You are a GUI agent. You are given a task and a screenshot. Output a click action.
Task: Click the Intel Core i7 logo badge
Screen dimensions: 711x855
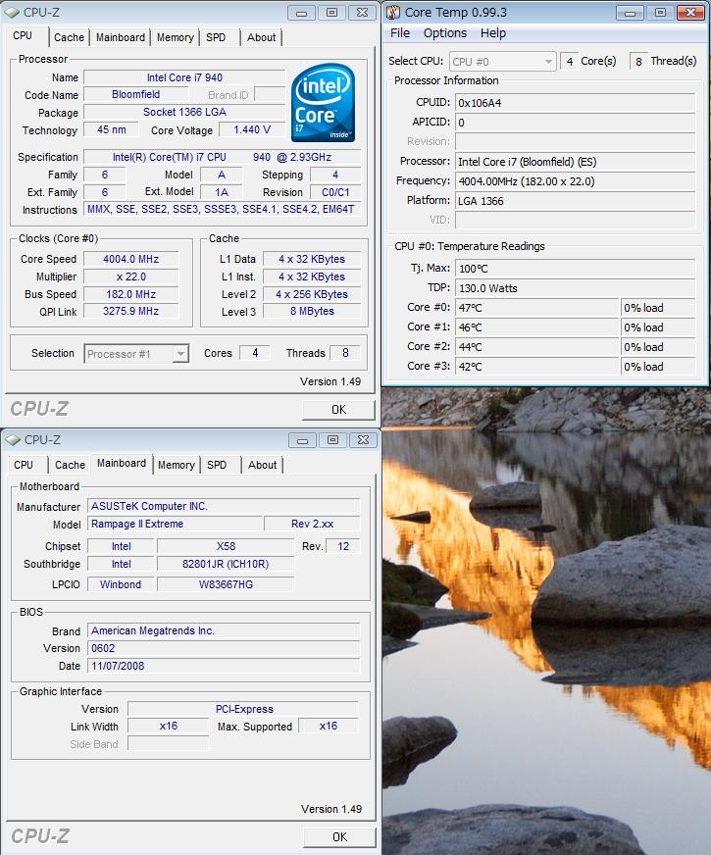pyautogui.click(x=324, y=103)
